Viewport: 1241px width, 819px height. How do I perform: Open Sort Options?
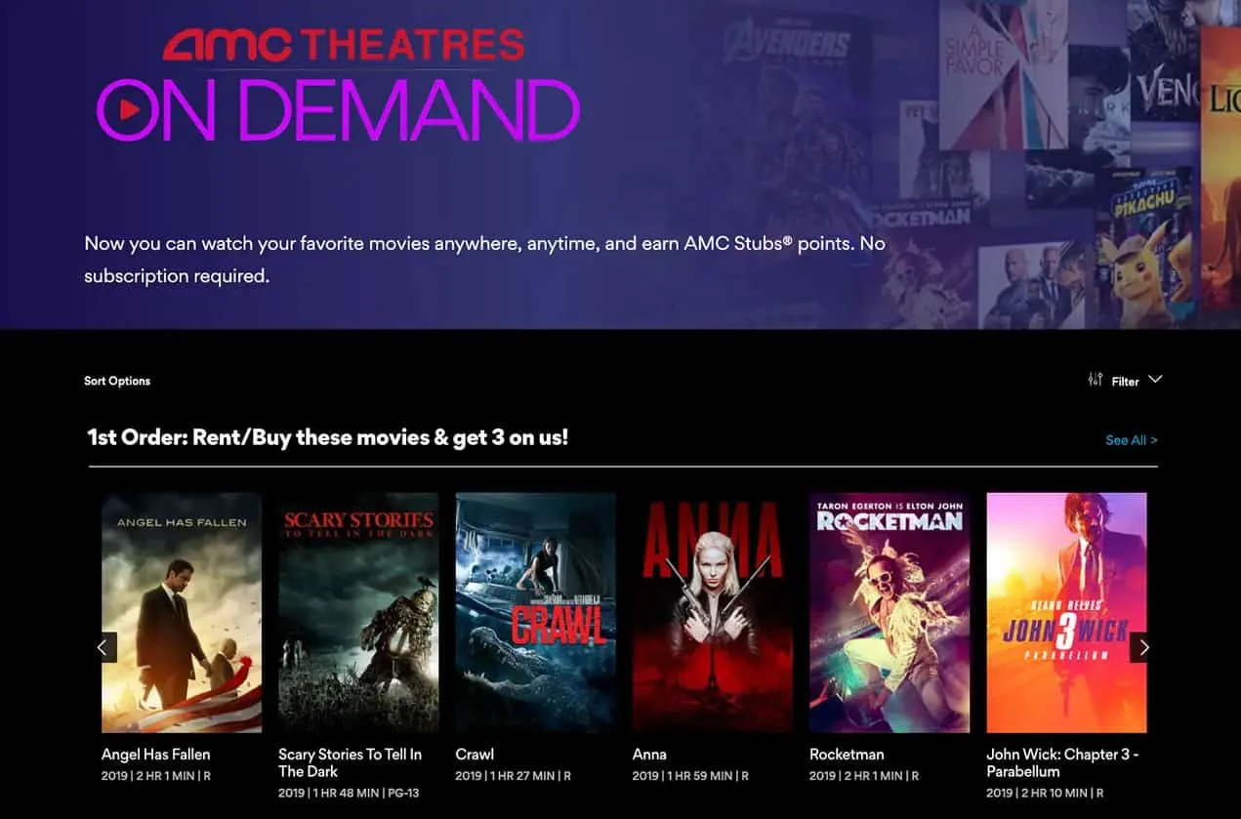(x=117, y=381)
